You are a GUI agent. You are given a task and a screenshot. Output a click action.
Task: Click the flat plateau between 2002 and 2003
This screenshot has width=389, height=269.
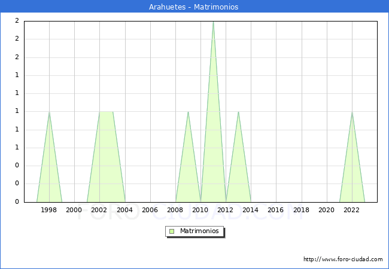pyautogui.click(x=106, y=112)
